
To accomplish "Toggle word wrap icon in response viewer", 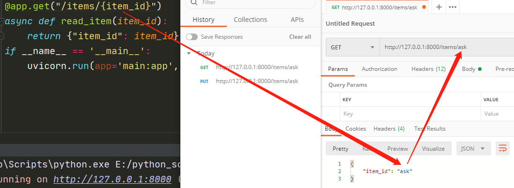I will 503,148.
